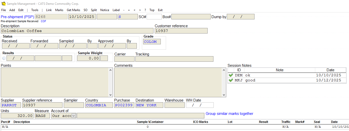The image size is (349, 131).
Task: Click the Box# input field
Action: click(191, 17)
